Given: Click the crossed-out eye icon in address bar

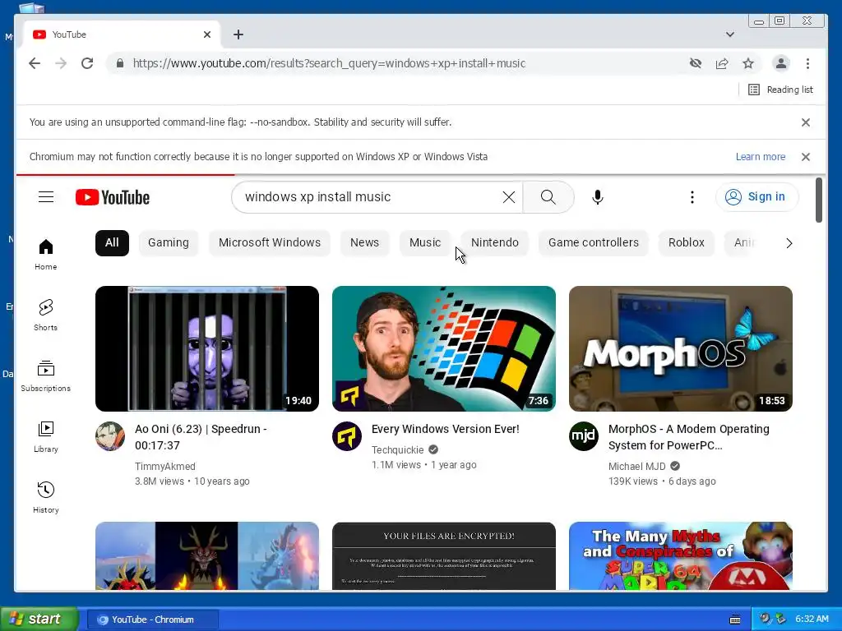Looking at the screenshot, I should (x=696, y=63).
